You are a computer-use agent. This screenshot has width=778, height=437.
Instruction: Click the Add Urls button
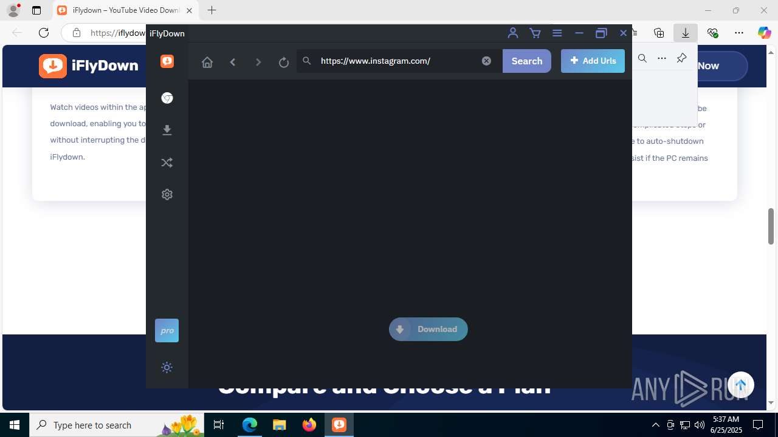coord(593,61)
